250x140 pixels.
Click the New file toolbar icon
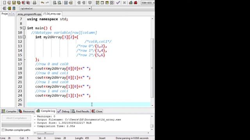[4, 3]
